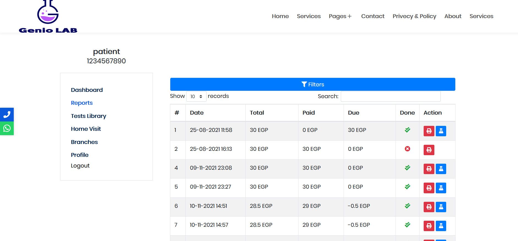Open Privecy & Policy page
This screenshot has height=241, width=518.
[x=414, y=16]
